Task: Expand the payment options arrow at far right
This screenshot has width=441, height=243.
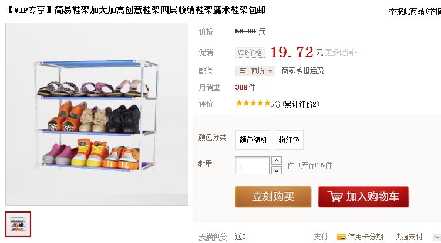Action: [x=437, y=237]
